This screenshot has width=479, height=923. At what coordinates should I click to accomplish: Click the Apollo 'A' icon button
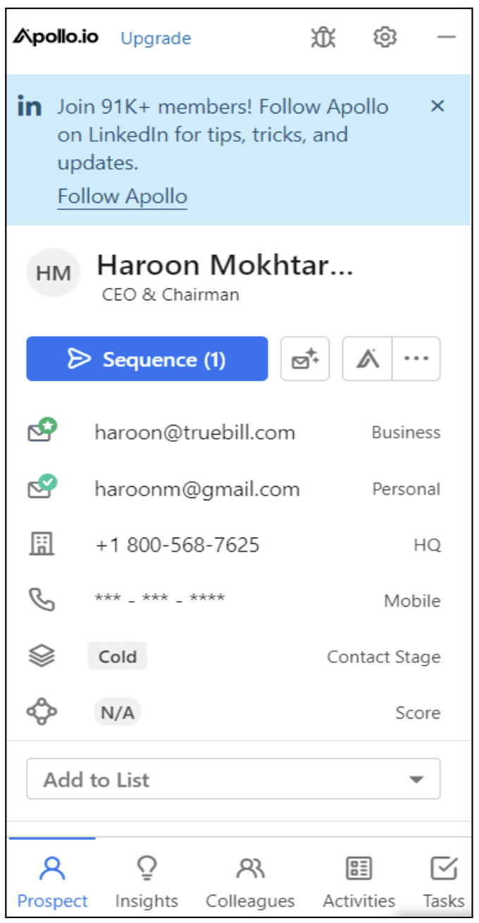(x=367, y=359)
